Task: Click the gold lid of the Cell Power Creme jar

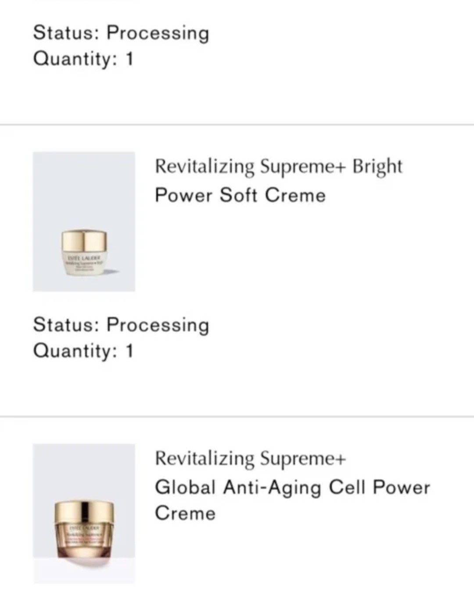Action: click(x=84, y=511)
